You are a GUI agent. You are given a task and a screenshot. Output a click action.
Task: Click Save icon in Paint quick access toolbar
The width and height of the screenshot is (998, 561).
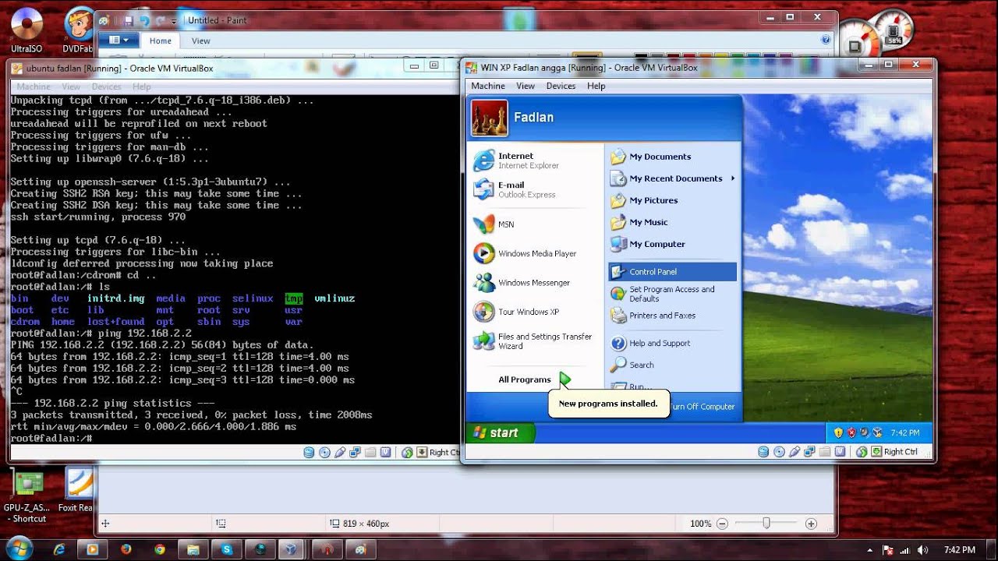(x=127, y=20)
